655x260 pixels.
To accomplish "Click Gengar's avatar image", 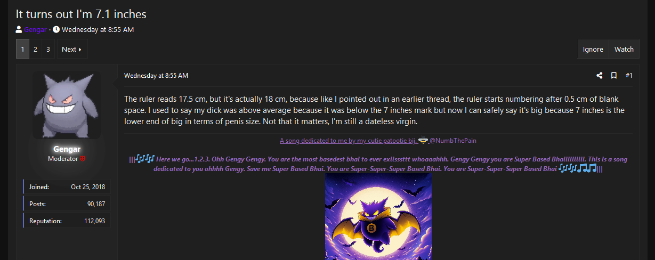I will tap(67, 105).
